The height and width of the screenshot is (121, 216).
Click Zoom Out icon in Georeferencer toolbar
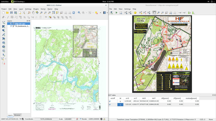(x=163, y=13)
